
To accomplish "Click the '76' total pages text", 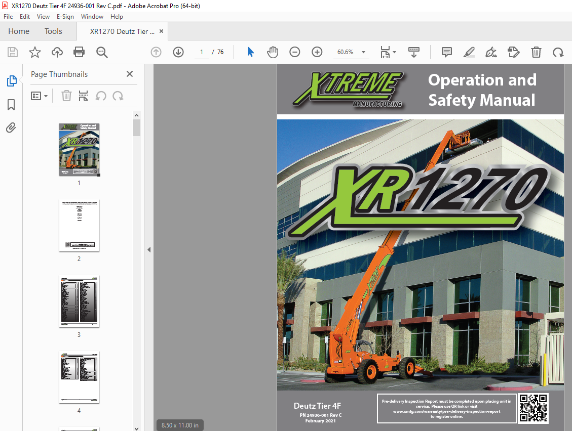I will click(220, 52).
